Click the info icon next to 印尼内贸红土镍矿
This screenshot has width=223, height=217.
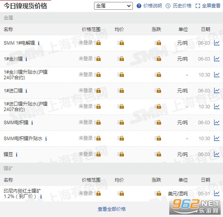41,197
